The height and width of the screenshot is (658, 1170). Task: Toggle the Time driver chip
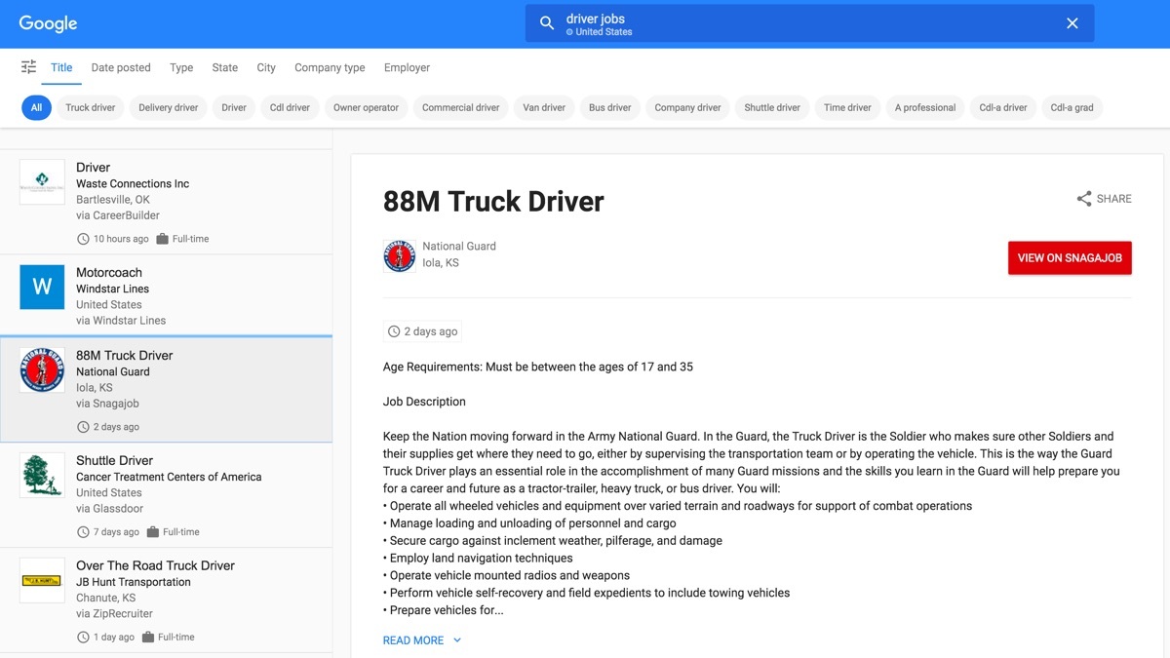847,107
